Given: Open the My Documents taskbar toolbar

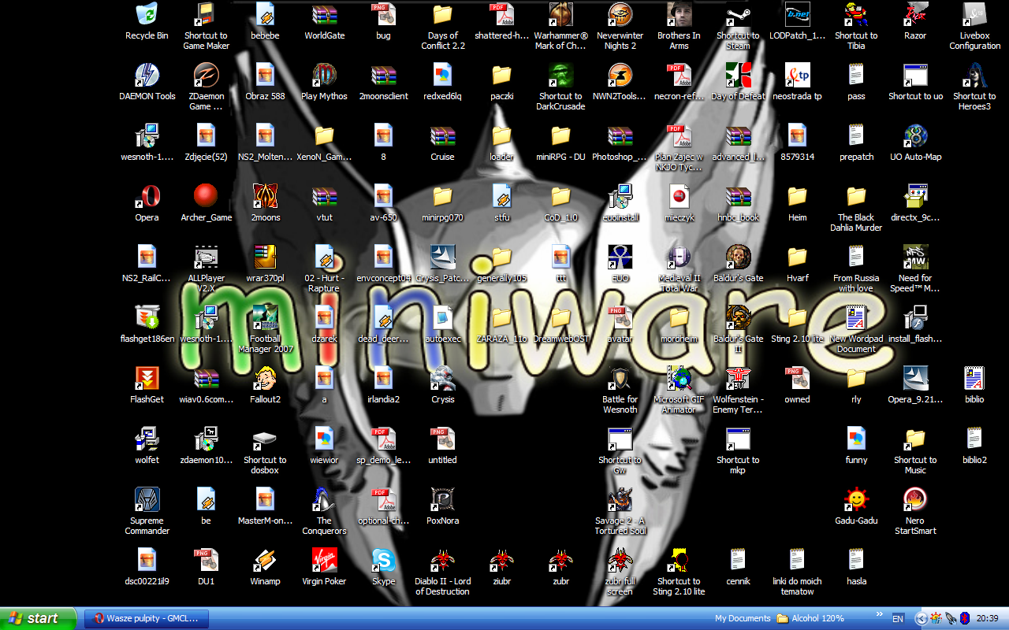Looking at the screenshot, I should [743, 619].
